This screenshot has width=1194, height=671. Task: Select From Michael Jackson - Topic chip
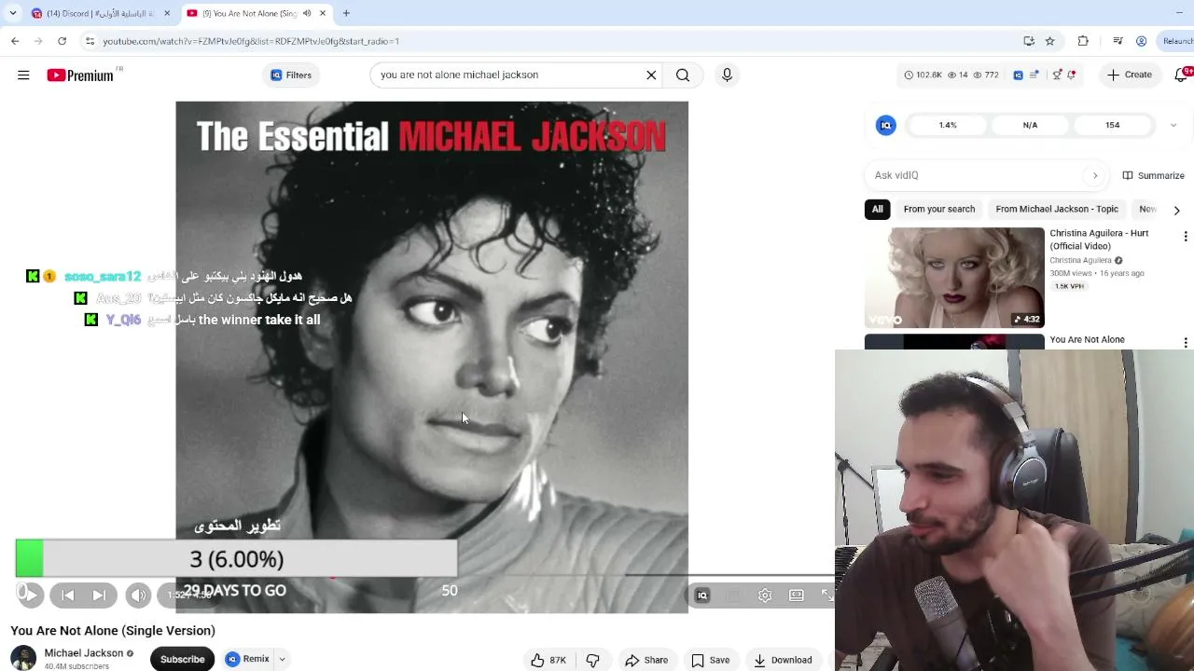pyautogui.click(x=1057, y=210)
